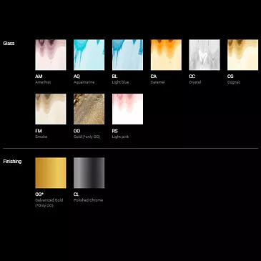Image resolution: width=261 pixels, height=261 pixels.
Task: Click the Crystal text label
Action: [195, 82]
